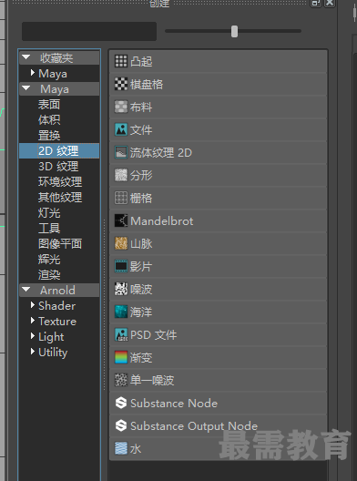This screenshot has width=357, height=481.
Task: Select the 流体纹理 2D icon
Action: [121, 152]
